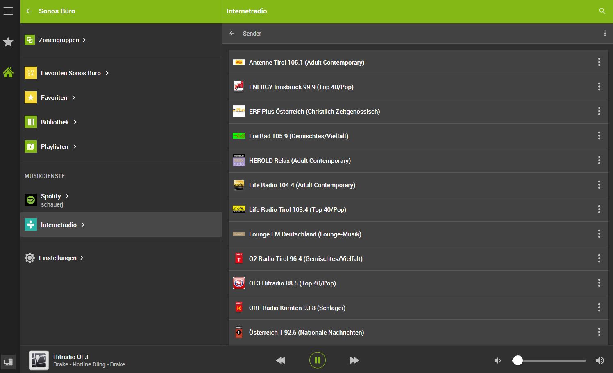
Task: Open options for HEROLD Relax
Action: (599, 160)
